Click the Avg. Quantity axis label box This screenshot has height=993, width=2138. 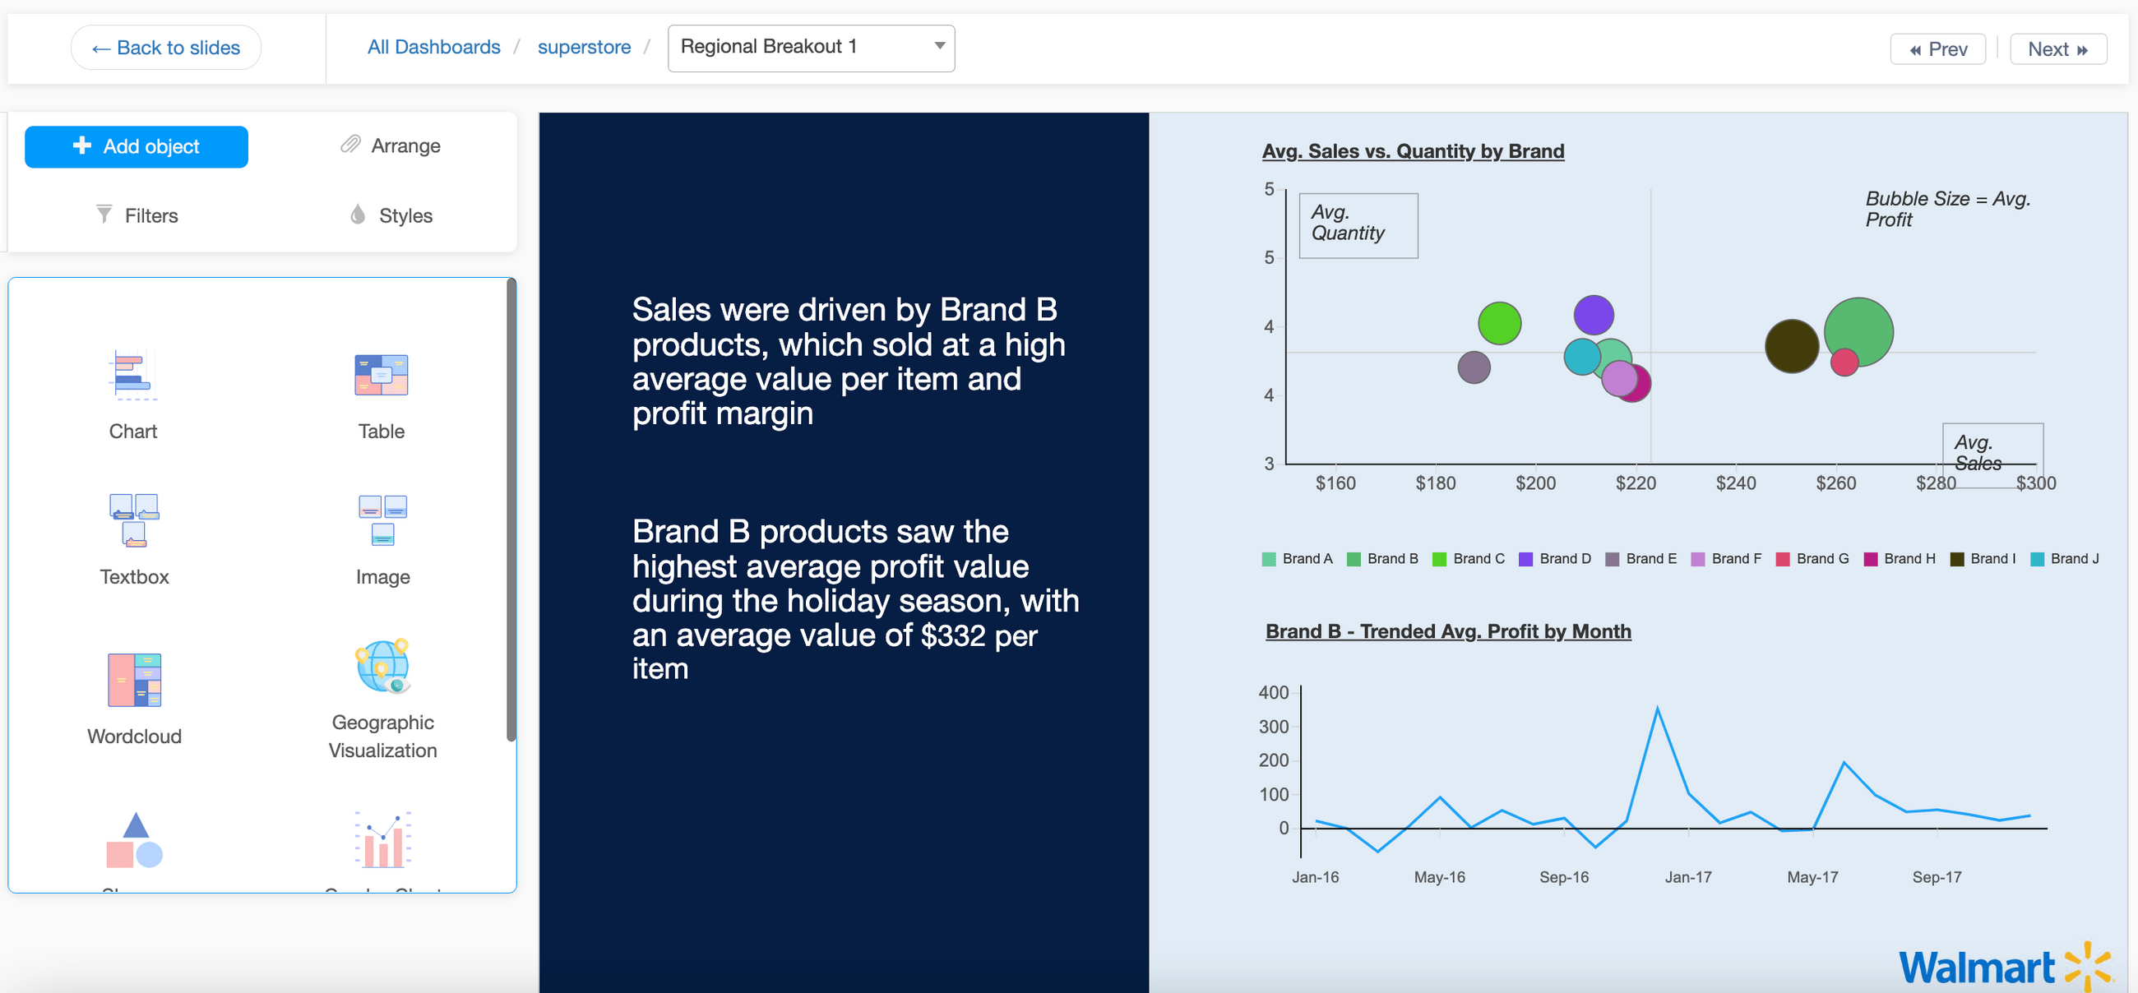click(x=1358, y=224)
